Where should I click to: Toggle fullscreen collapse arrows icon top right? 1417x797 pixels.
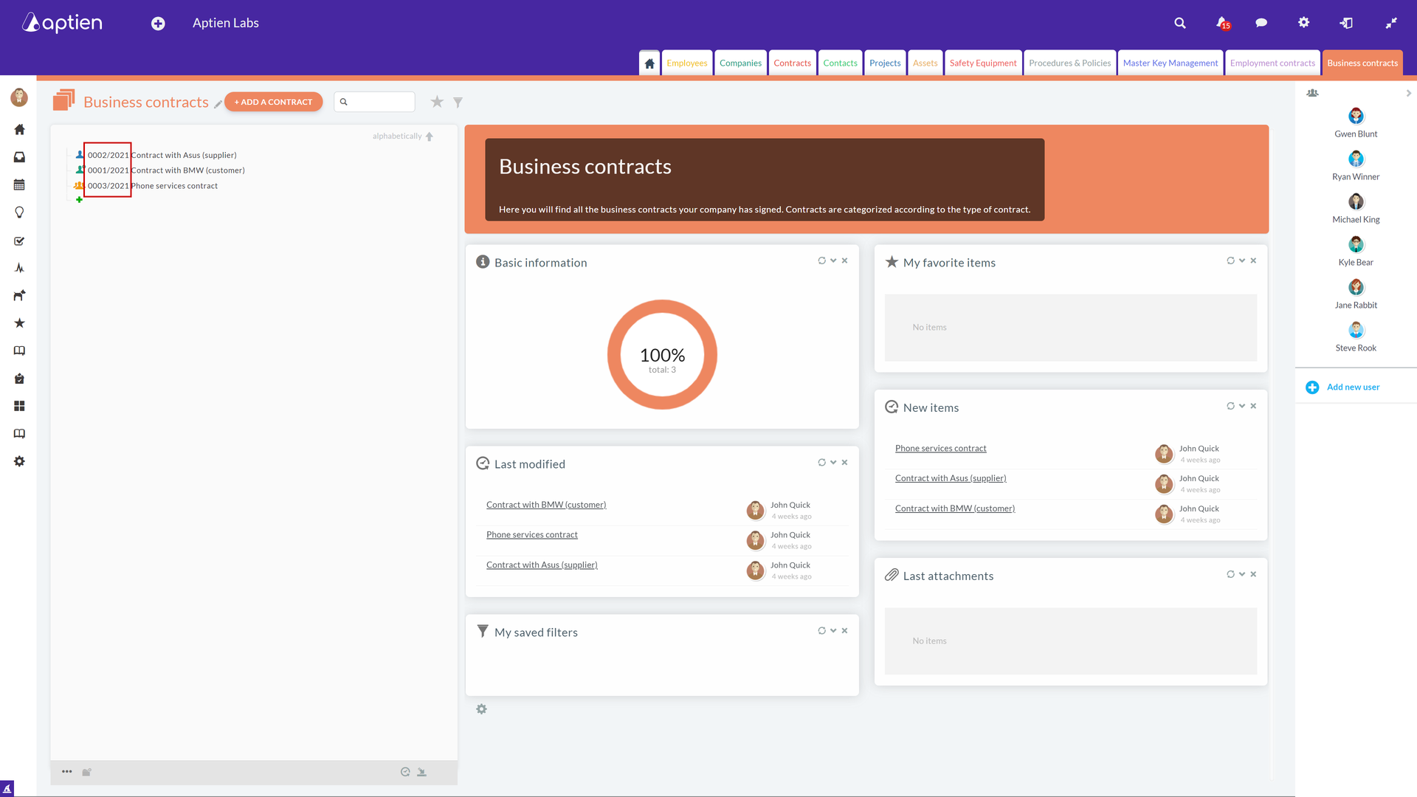(x=1391, y=23)
